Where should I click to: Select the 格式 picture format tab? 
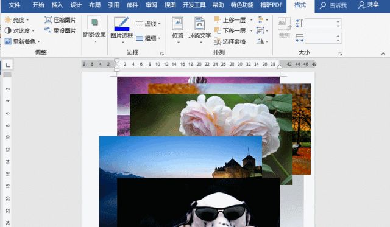click(x=300, y=5)
